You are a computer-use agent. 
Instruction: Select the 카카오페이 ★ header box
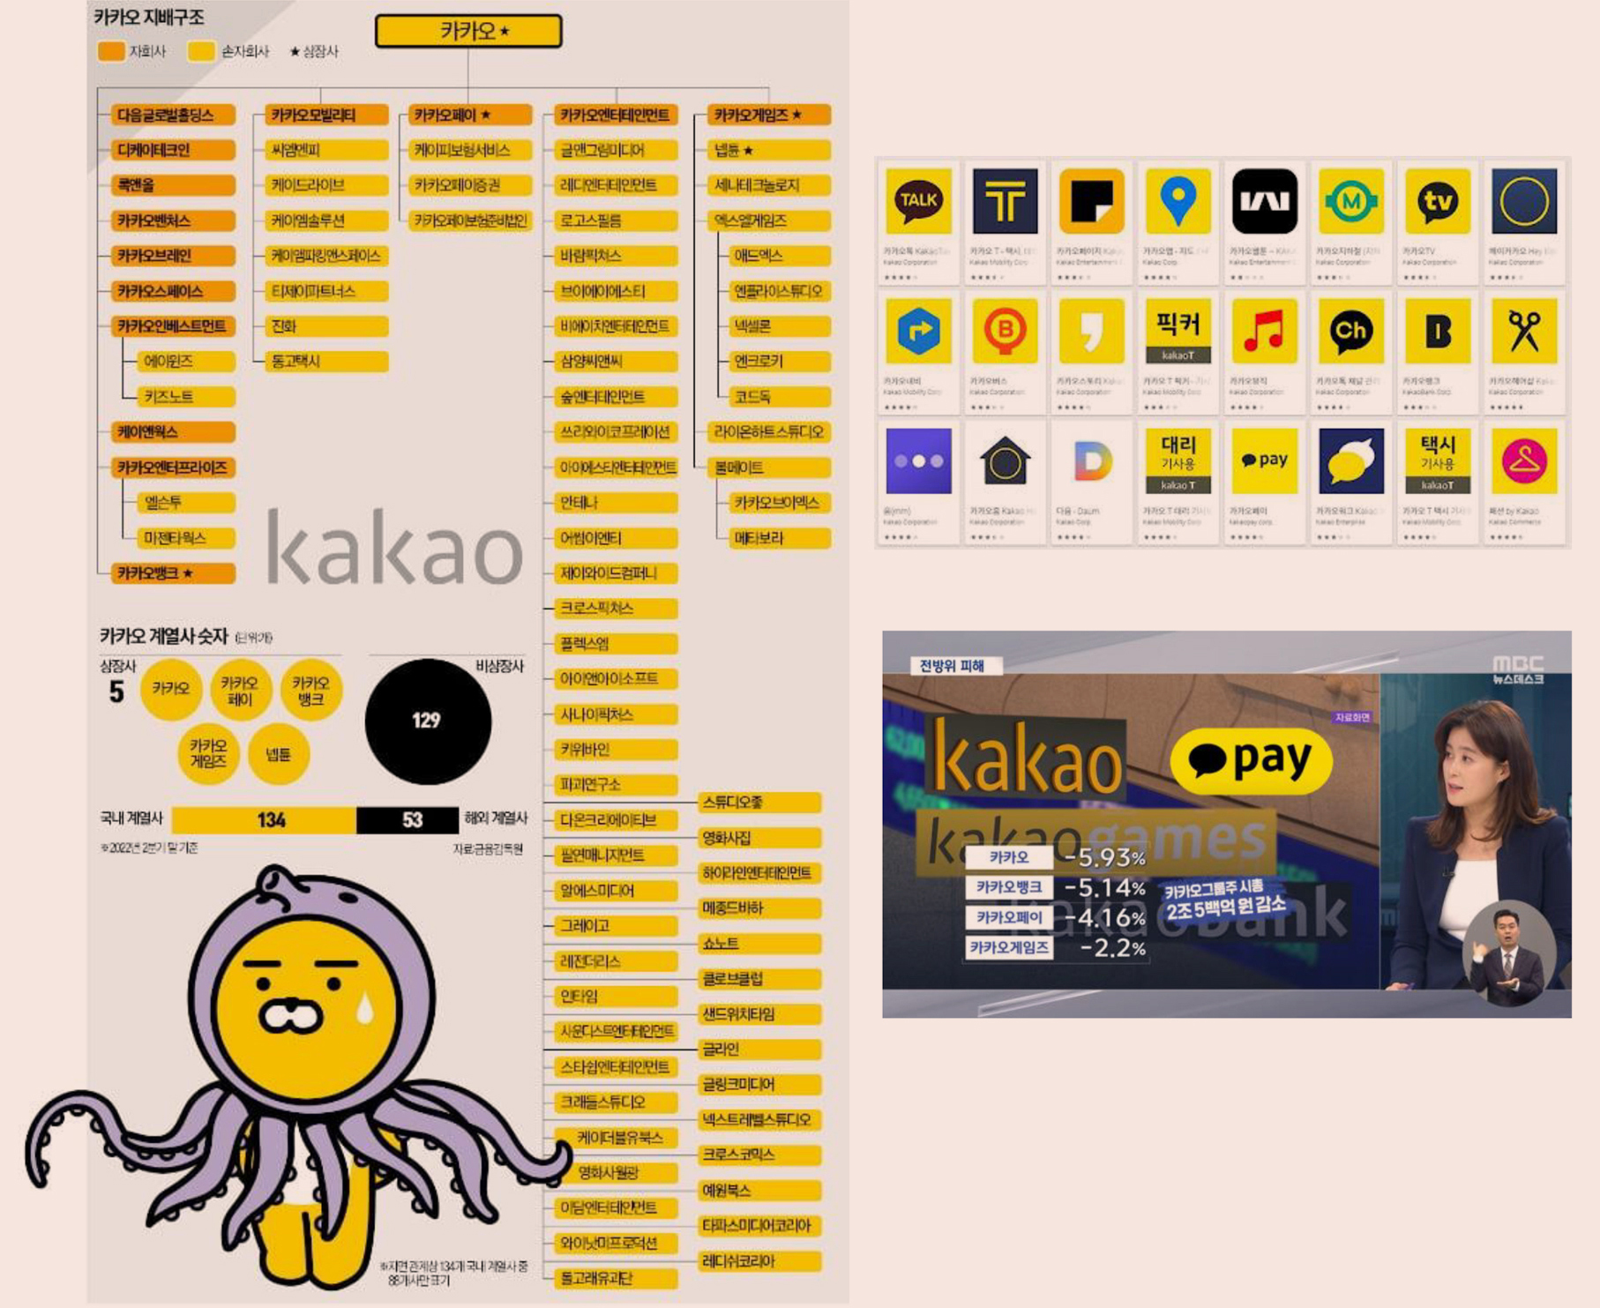[470, 115]
